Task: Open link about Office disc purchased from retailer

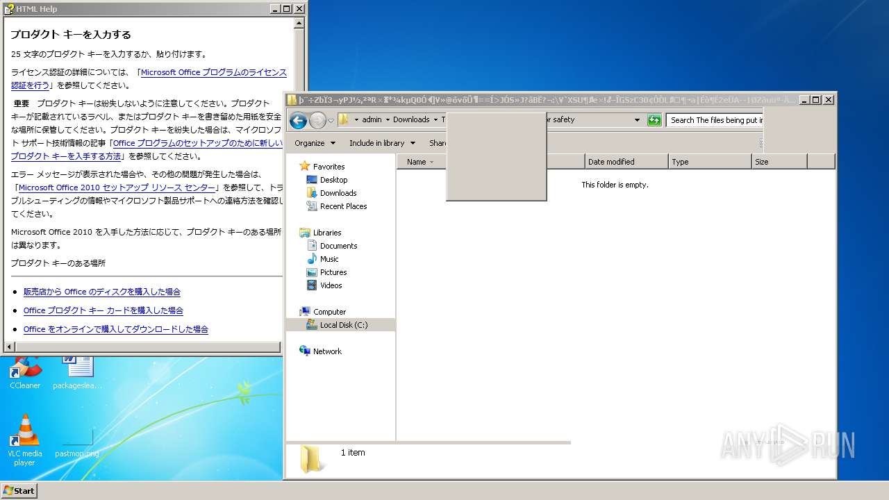Action: pyautogui.click(x=102, y=292)
